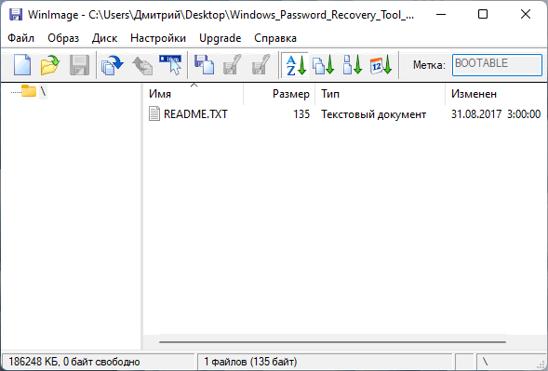Image resolution: width=548 pixels, height=371 pixels.
Task: Sort files by type icon
Action: click(x=324, y=65)
